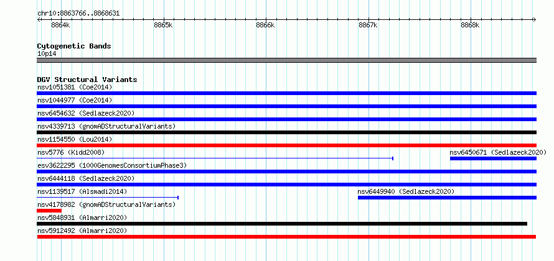The width and height of the screenshot is (554, 261).
Task: Click the left arrowhead of the ruler
Action: click(x=39, y=19)
